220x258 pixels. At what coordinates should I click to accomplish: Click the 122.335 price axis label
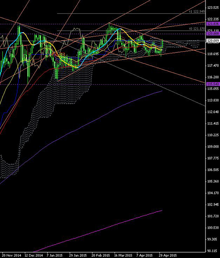click(x=213, y=19)
